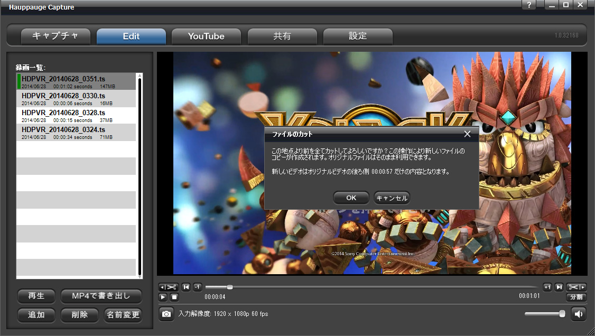Click the 削除 delete button
The image size is (595, 336).
tap(80, 315)
